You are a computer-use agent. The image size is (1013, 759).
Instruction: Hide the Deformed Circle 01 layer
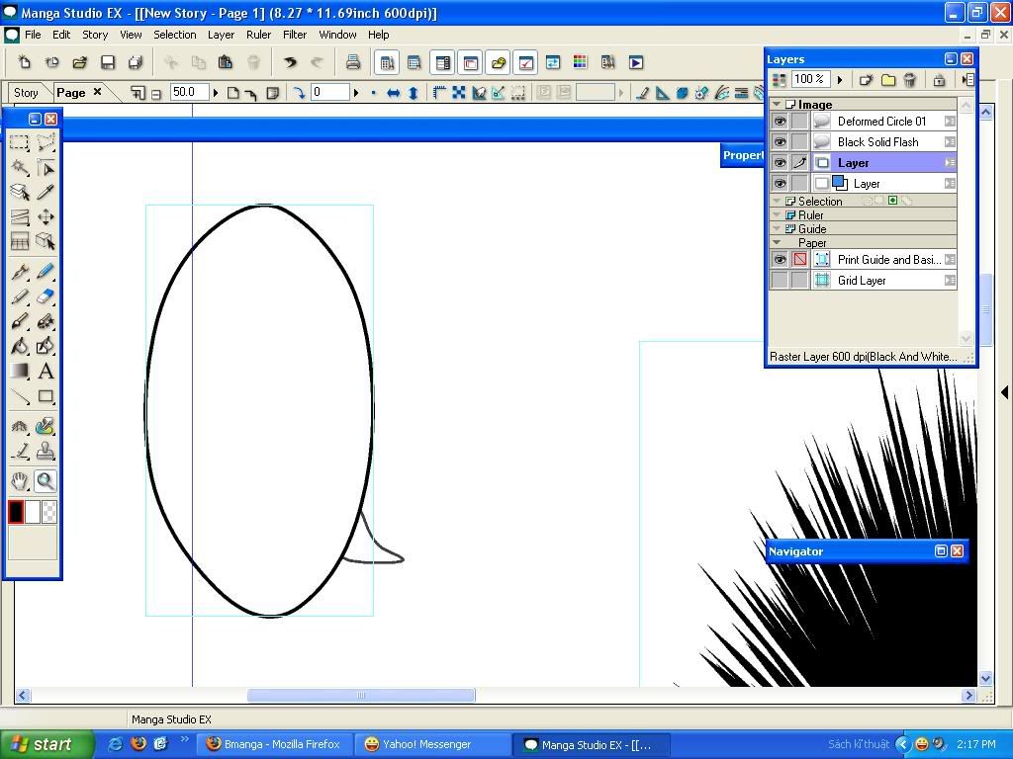click(x=780, y=122)
